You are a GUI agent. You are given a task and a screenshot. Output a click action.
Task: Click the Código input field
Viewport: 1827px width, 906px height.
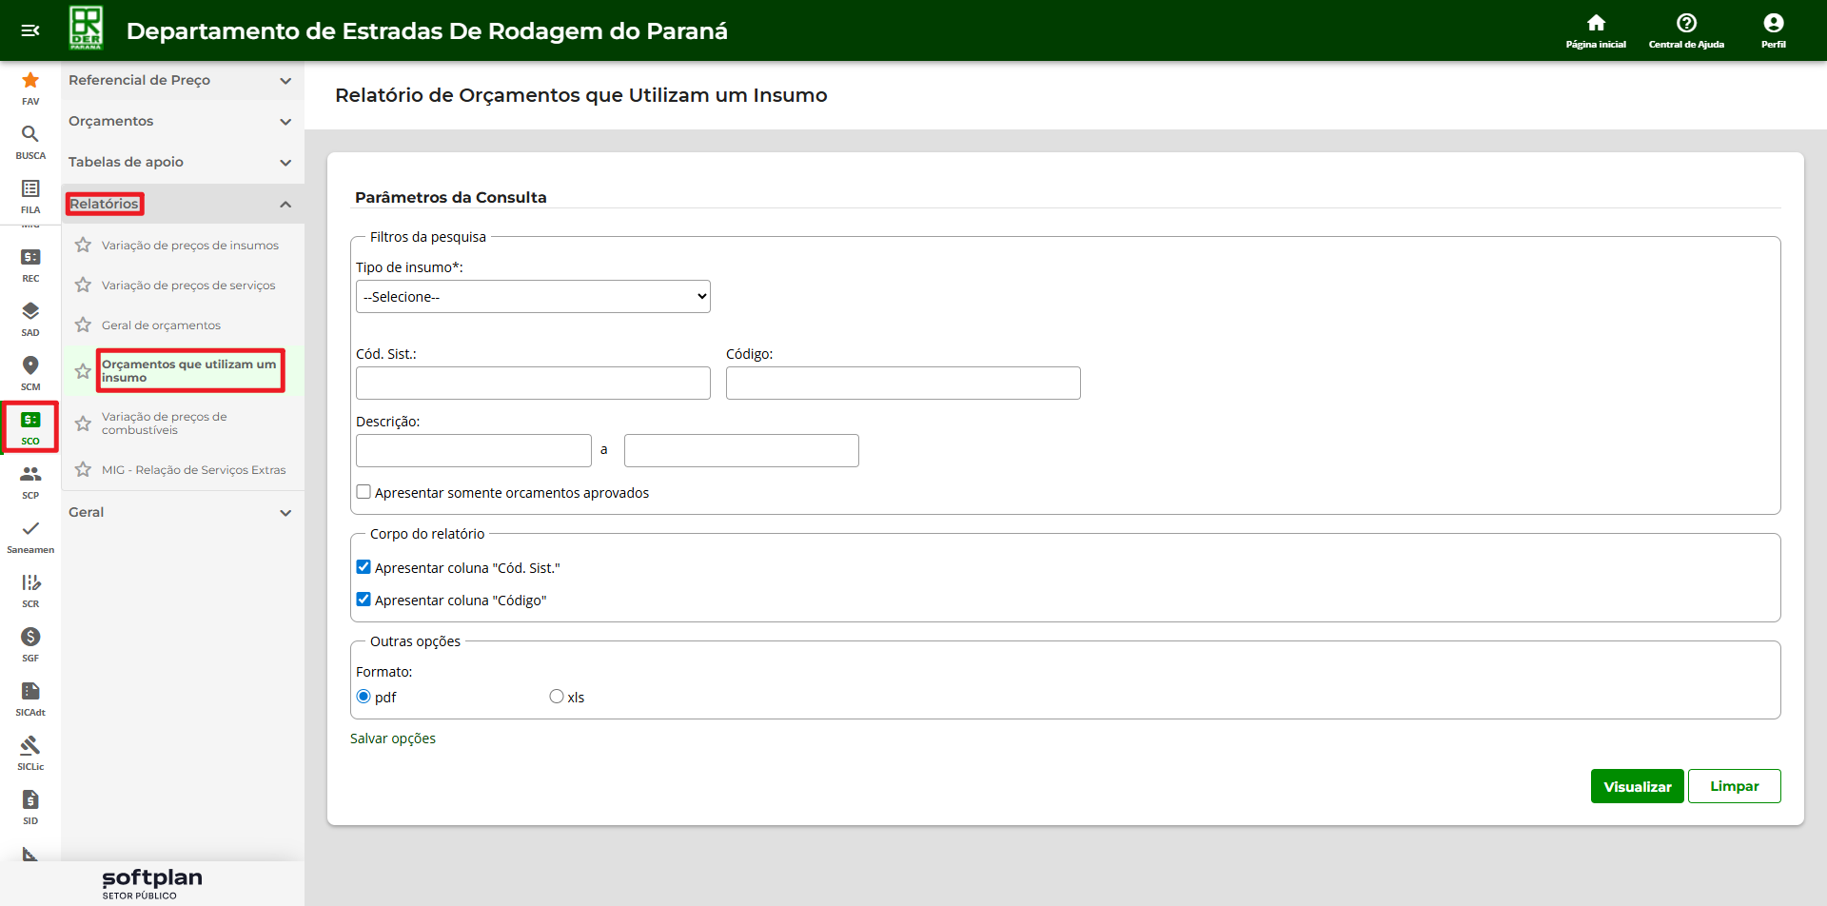click(x=902, y=383)
